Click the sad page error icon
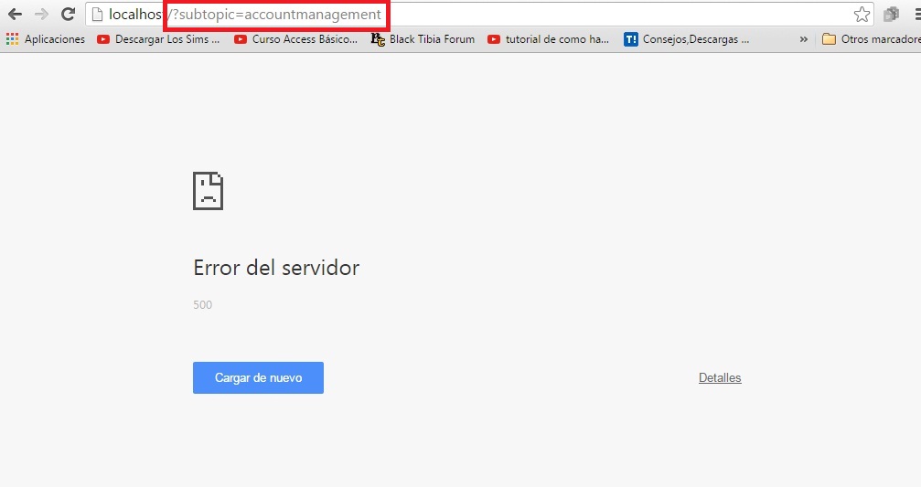Viewport: 921px width, 487px height. 208,191
